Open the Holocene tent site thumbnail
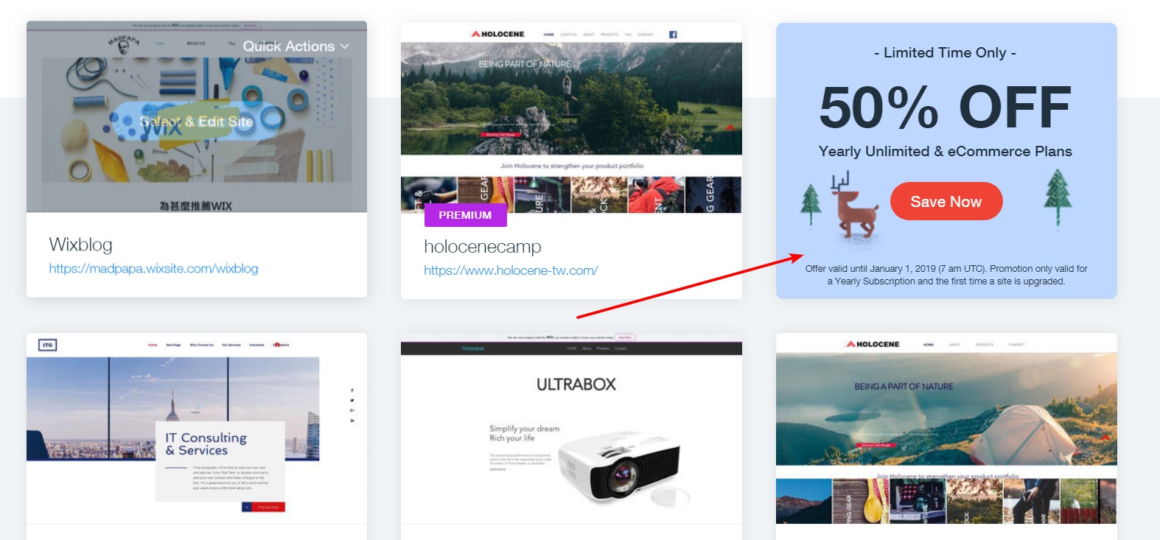1160x540 pixels. (x=946, y=428)
